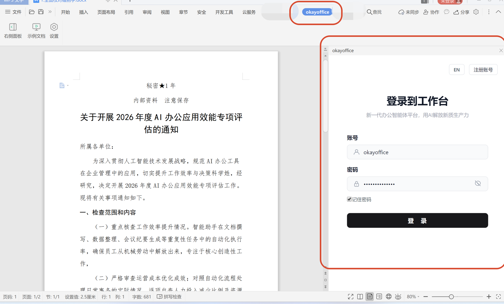Screen dimensions: 504x304
Task: Open the 开发工具 ribbon tab
Action: (x=224, y=12)
